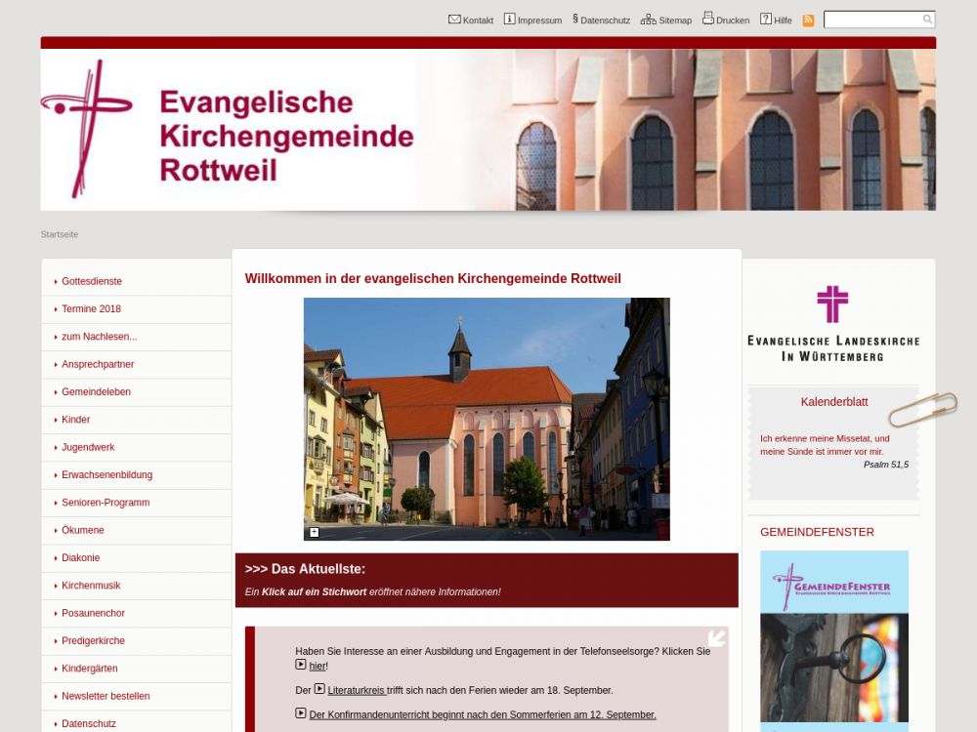Click the white arrow icon in news box
The width and height of the screenshot is (977, 732).
click(x=716, y=638)
